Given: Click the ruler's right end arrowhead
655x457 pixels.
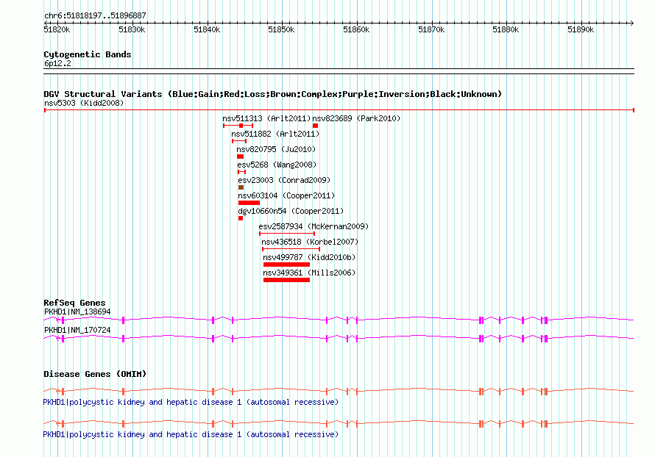Looking at the screenshot, I should (632, 24).
